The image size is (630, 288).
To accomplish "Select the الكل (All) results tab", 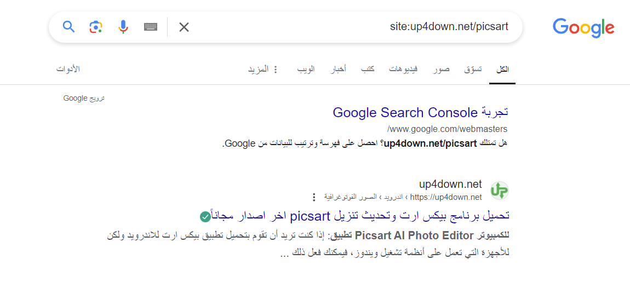I will pos(502,70).
